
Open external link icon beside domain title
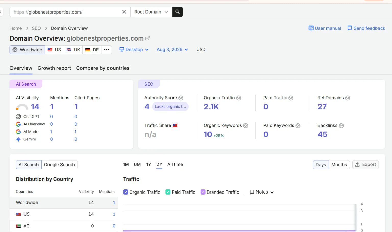click(x=148, y=38)
